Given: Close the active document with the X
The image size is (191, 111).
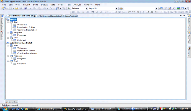Looking at the screenshot, I should point(184,16).
